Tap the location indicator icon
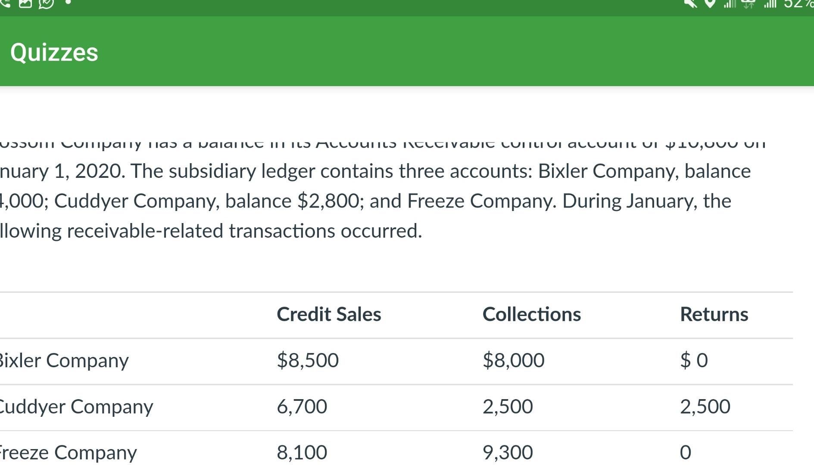Viewport: 814px width, 465px height. (710, 4)
